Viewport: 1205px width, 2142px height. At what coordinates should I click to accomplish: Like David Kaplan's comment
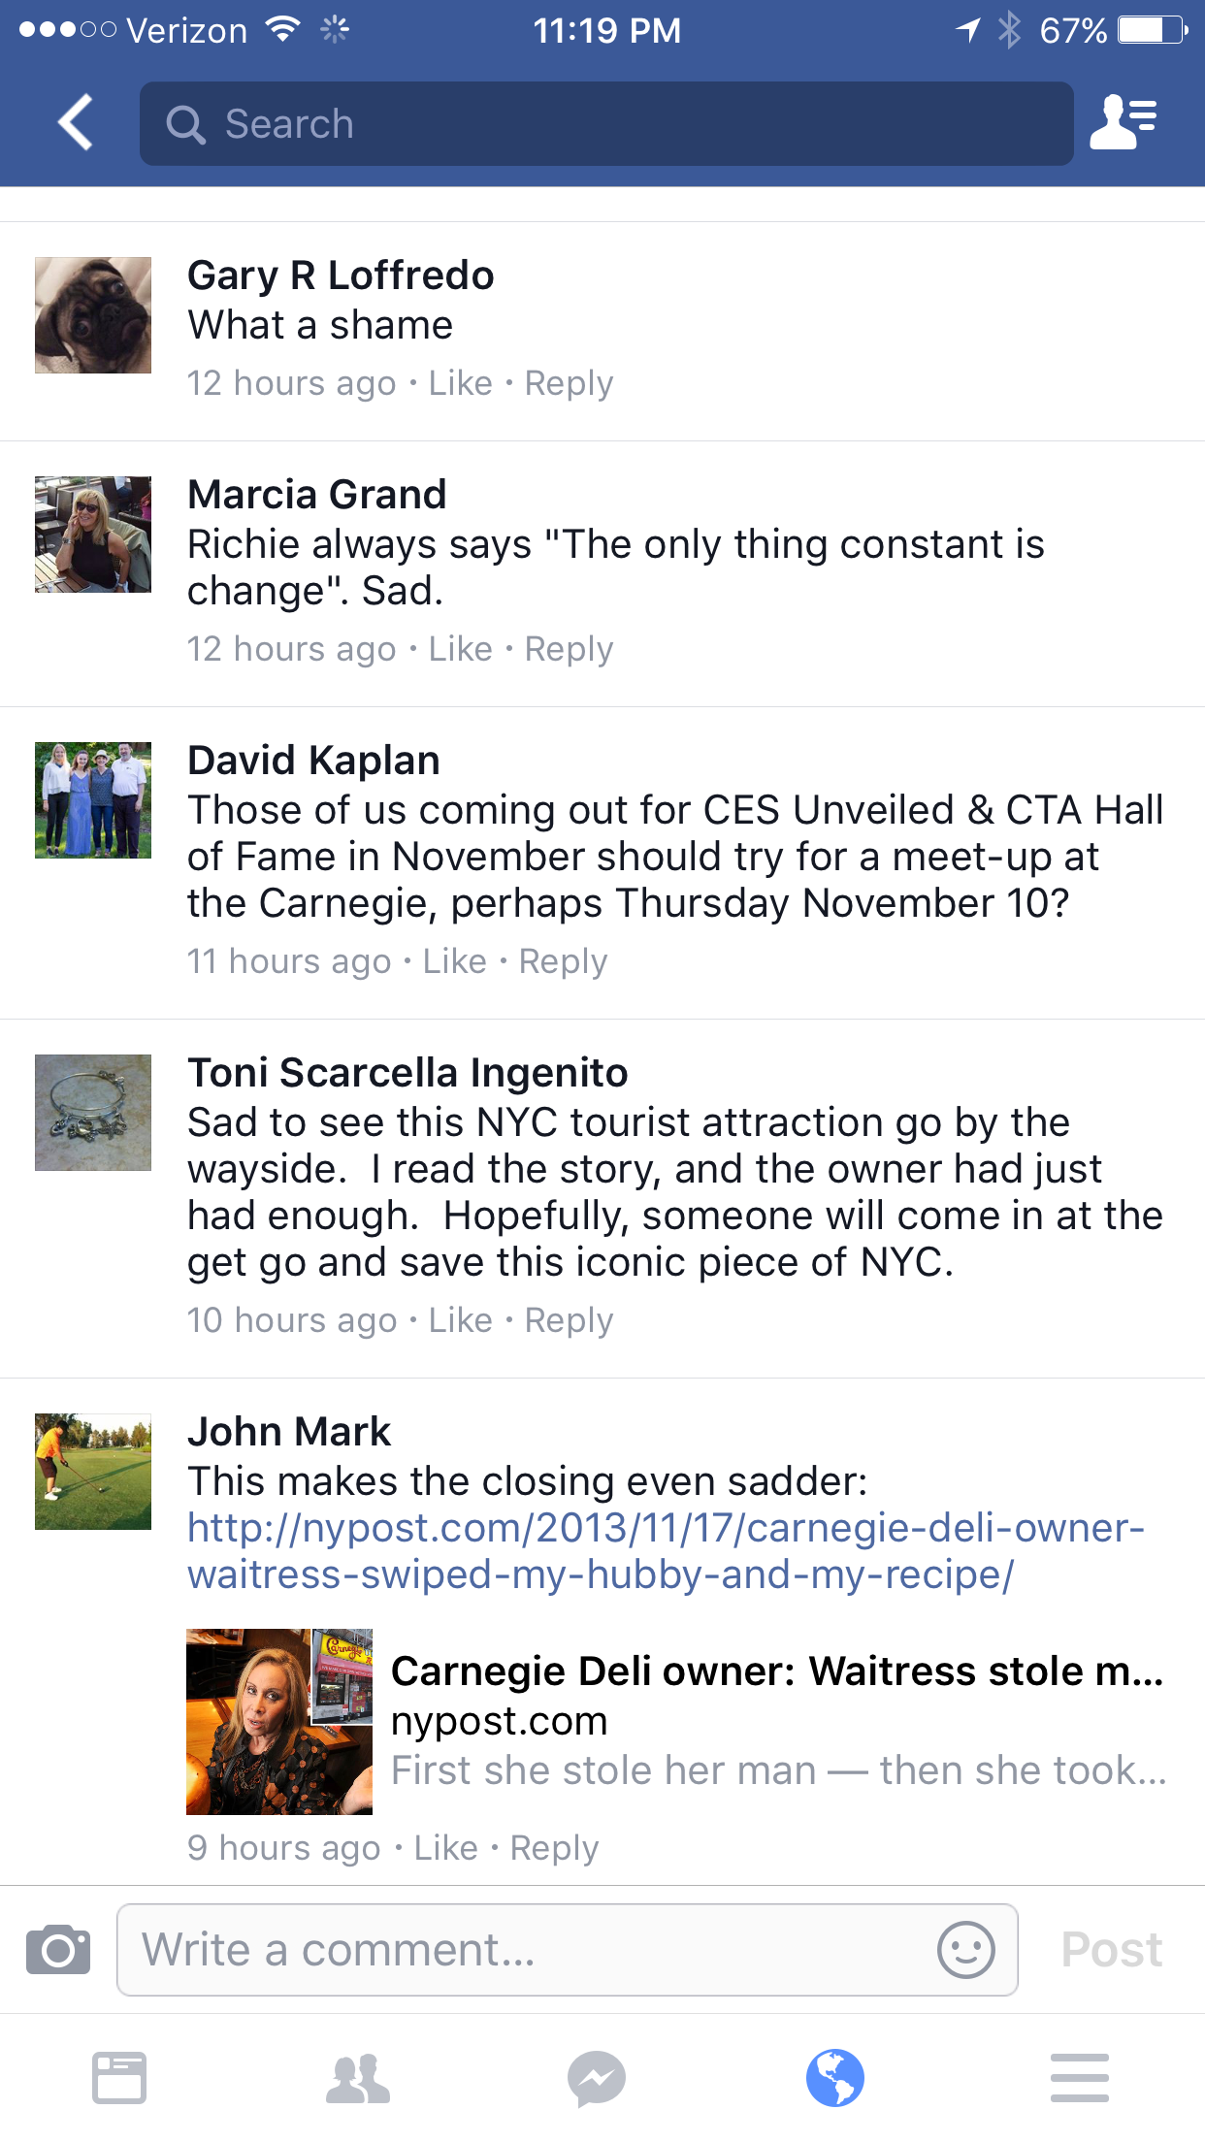pyautogui.click(x=454, y=961)
